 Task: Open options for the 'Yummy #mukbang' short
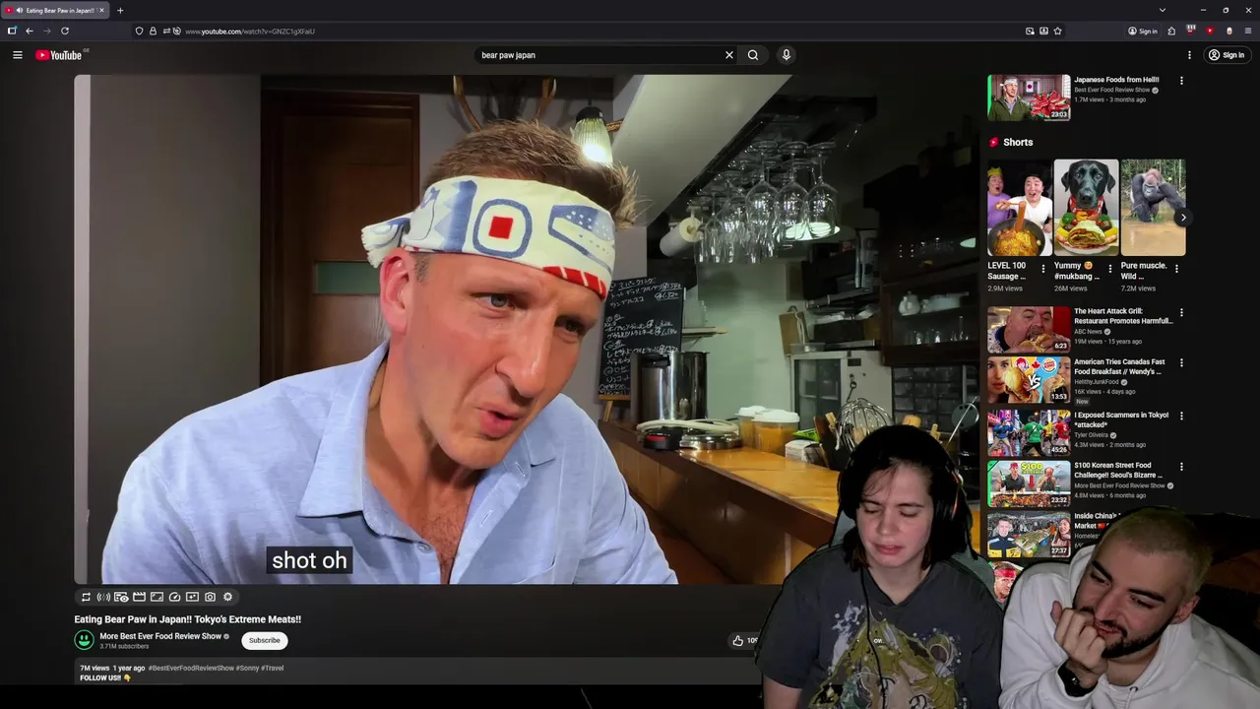1110,268
